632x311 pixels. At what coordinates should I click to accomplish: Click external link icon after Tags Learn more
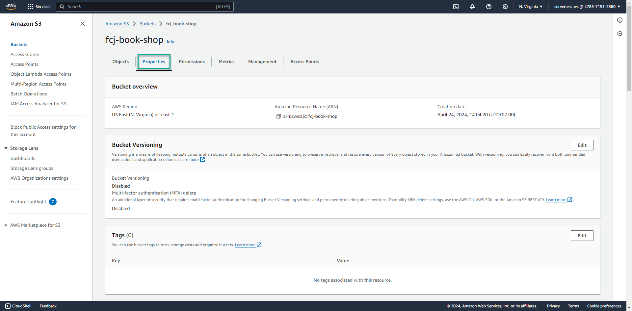(259, 245)
